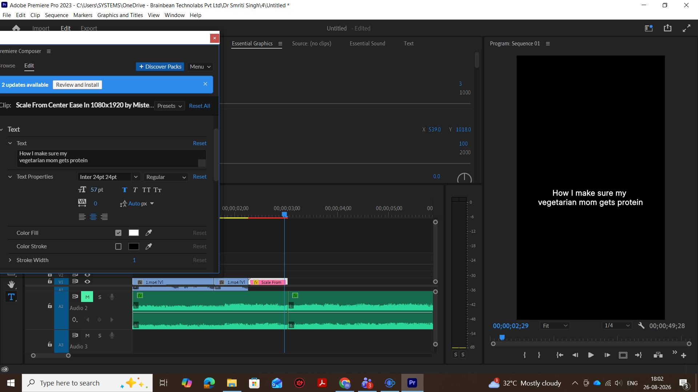Uncheck the Color Fill checkbox
The height and width of the screenshot is (392, 698).
click(118, 233)
